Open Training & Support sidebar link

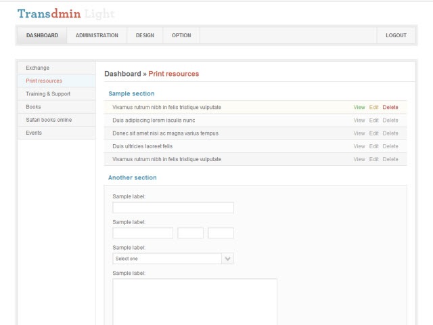[48, 94]
